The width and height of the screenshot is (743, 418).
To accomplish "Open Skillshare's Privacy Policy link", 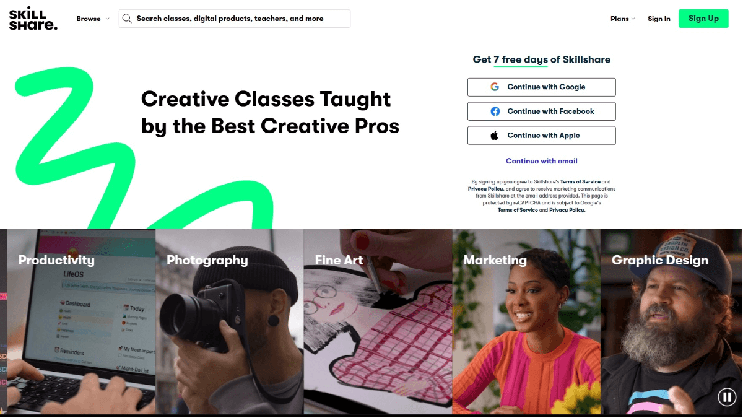I will click(485, 189).
